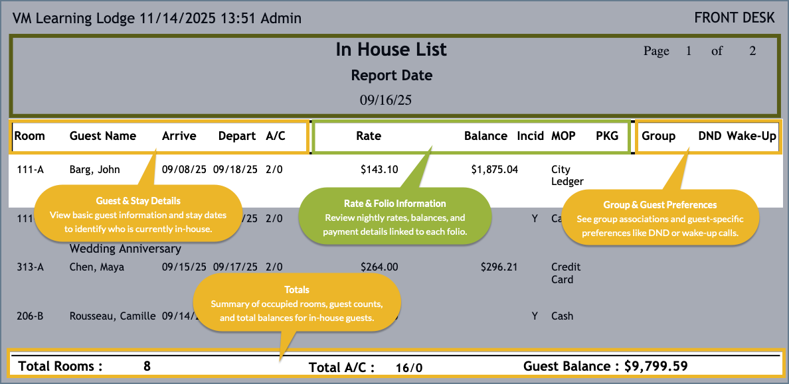Click the Rate column header
Screen dimensions: 789x384
369,136
